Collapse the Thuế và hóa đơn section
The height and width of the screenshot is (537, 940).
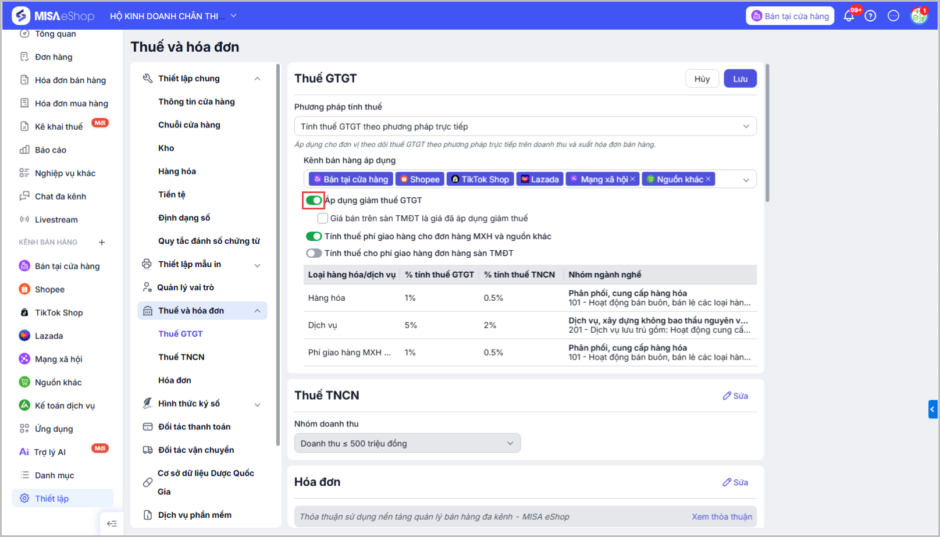pyautogui.click(x=257, y=311)
